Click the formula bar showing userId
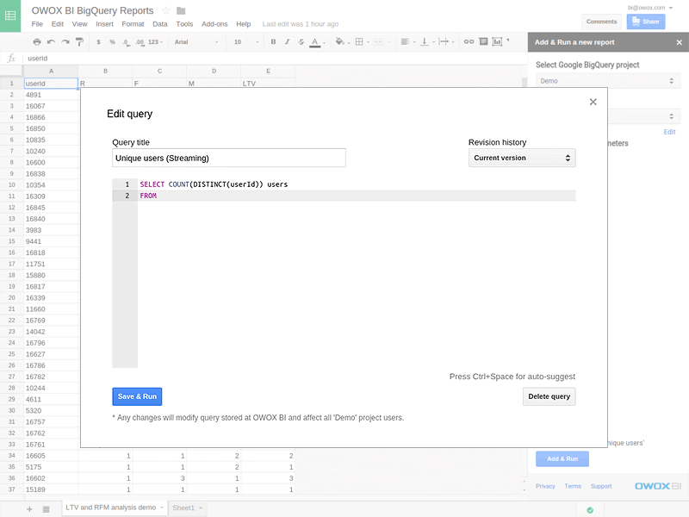The height and width of the screenshot is (517, 689). 275,58
